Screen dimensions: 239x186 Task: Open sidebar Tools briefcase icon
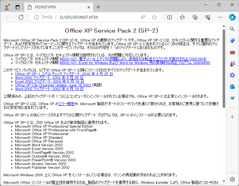pyautogui.click(x=232, y=52)
